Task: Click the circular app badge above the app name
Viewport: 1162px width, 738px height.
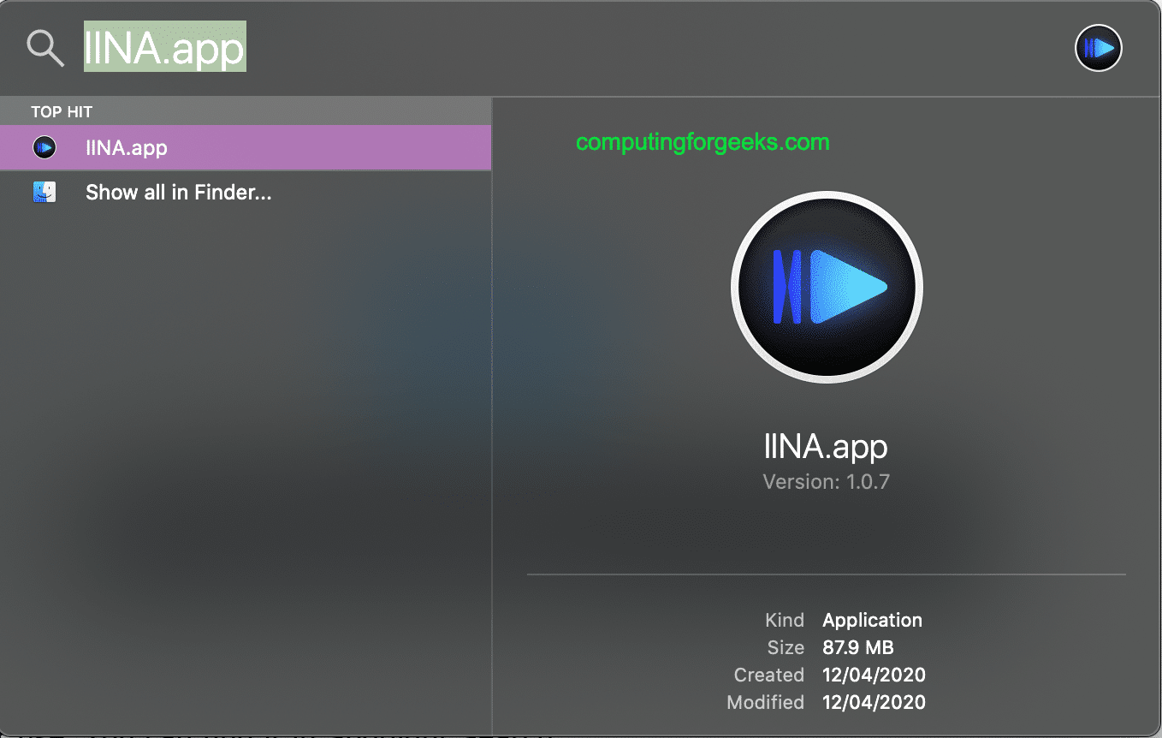Action: pyautogui.click(x=827, y=287)
